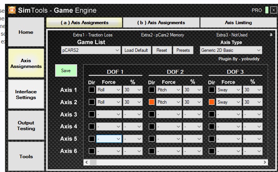
Task: Click the Axis 6 row label
Action: pyautogui.click(x=68, y=151)
